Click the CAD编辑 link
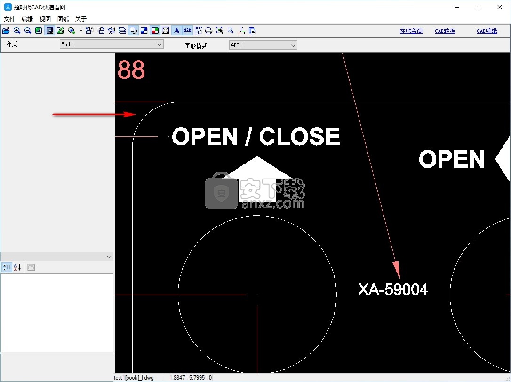 click(x=487, y=31)
